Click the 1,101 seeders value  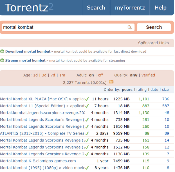(144, 99)
